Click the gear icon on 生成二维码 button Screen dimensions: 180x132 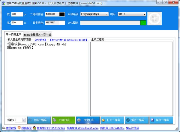tap(30, 120)
